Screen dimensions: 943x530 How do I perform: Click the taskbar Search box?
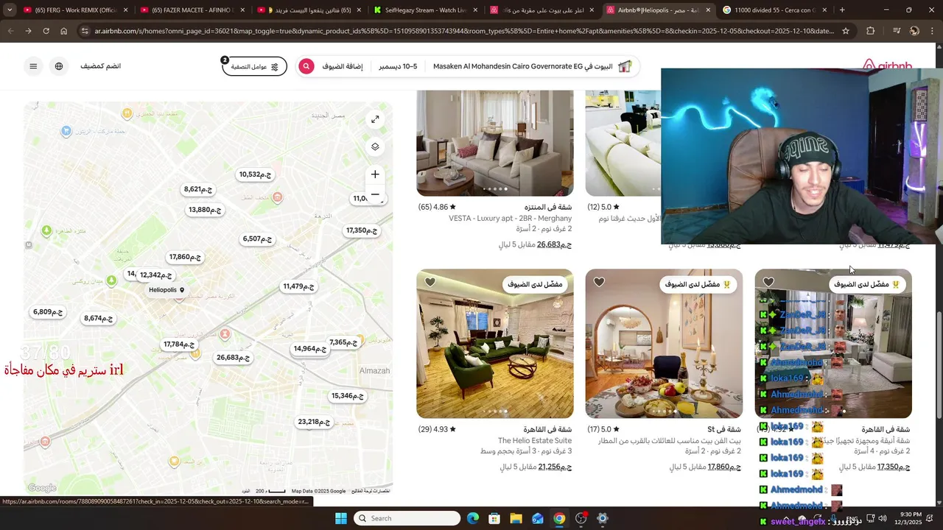(407, 518)
